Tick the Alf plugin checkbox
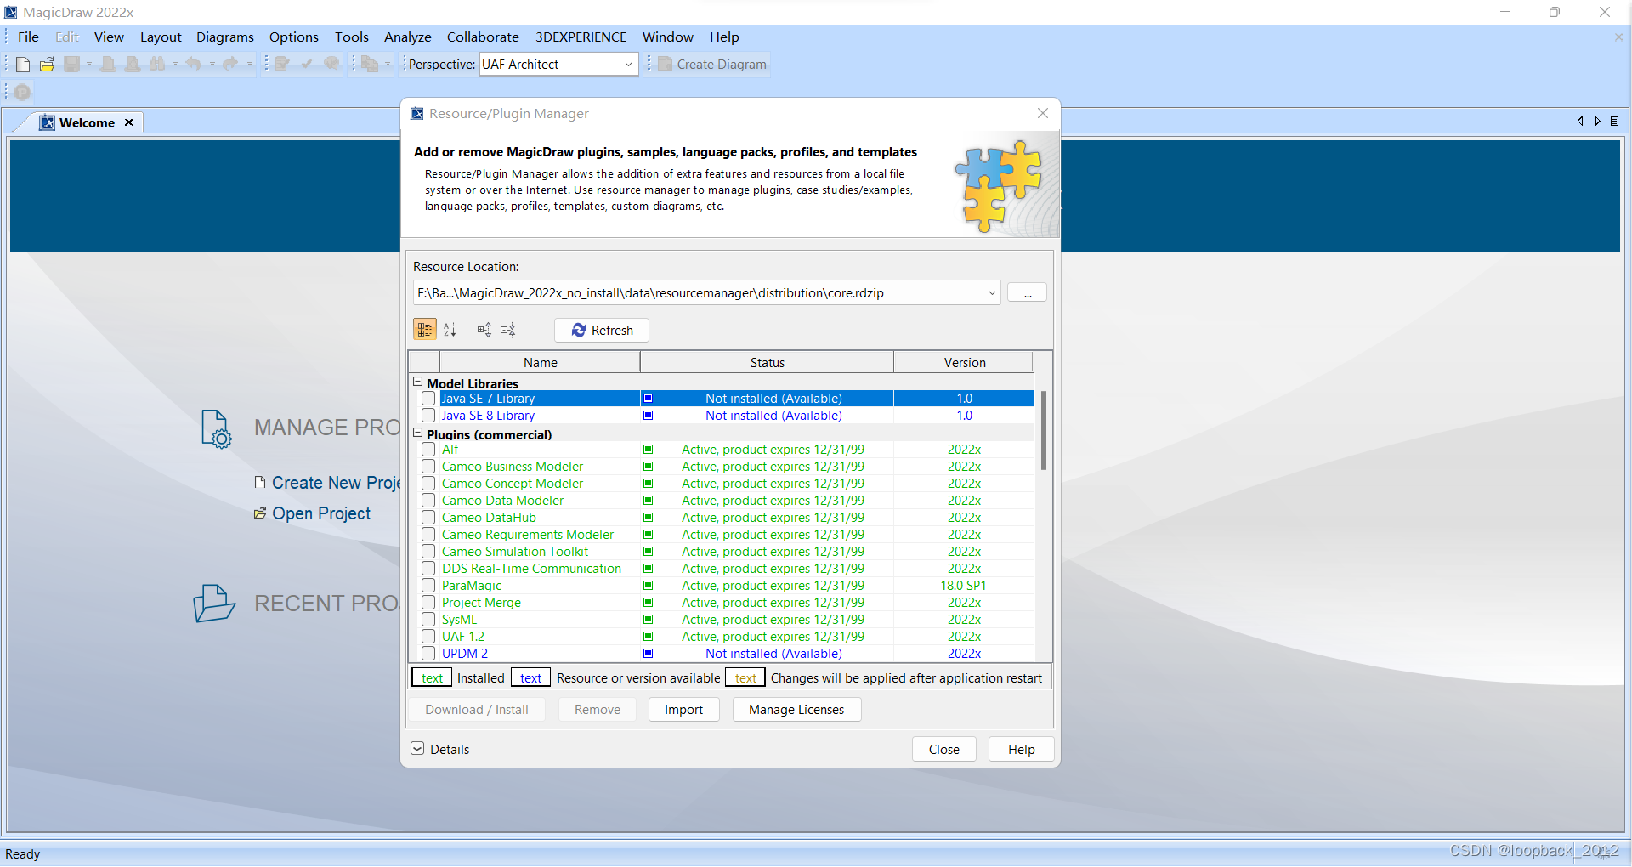This screenshot has height=867, width=1632. [x=428, y=450]
